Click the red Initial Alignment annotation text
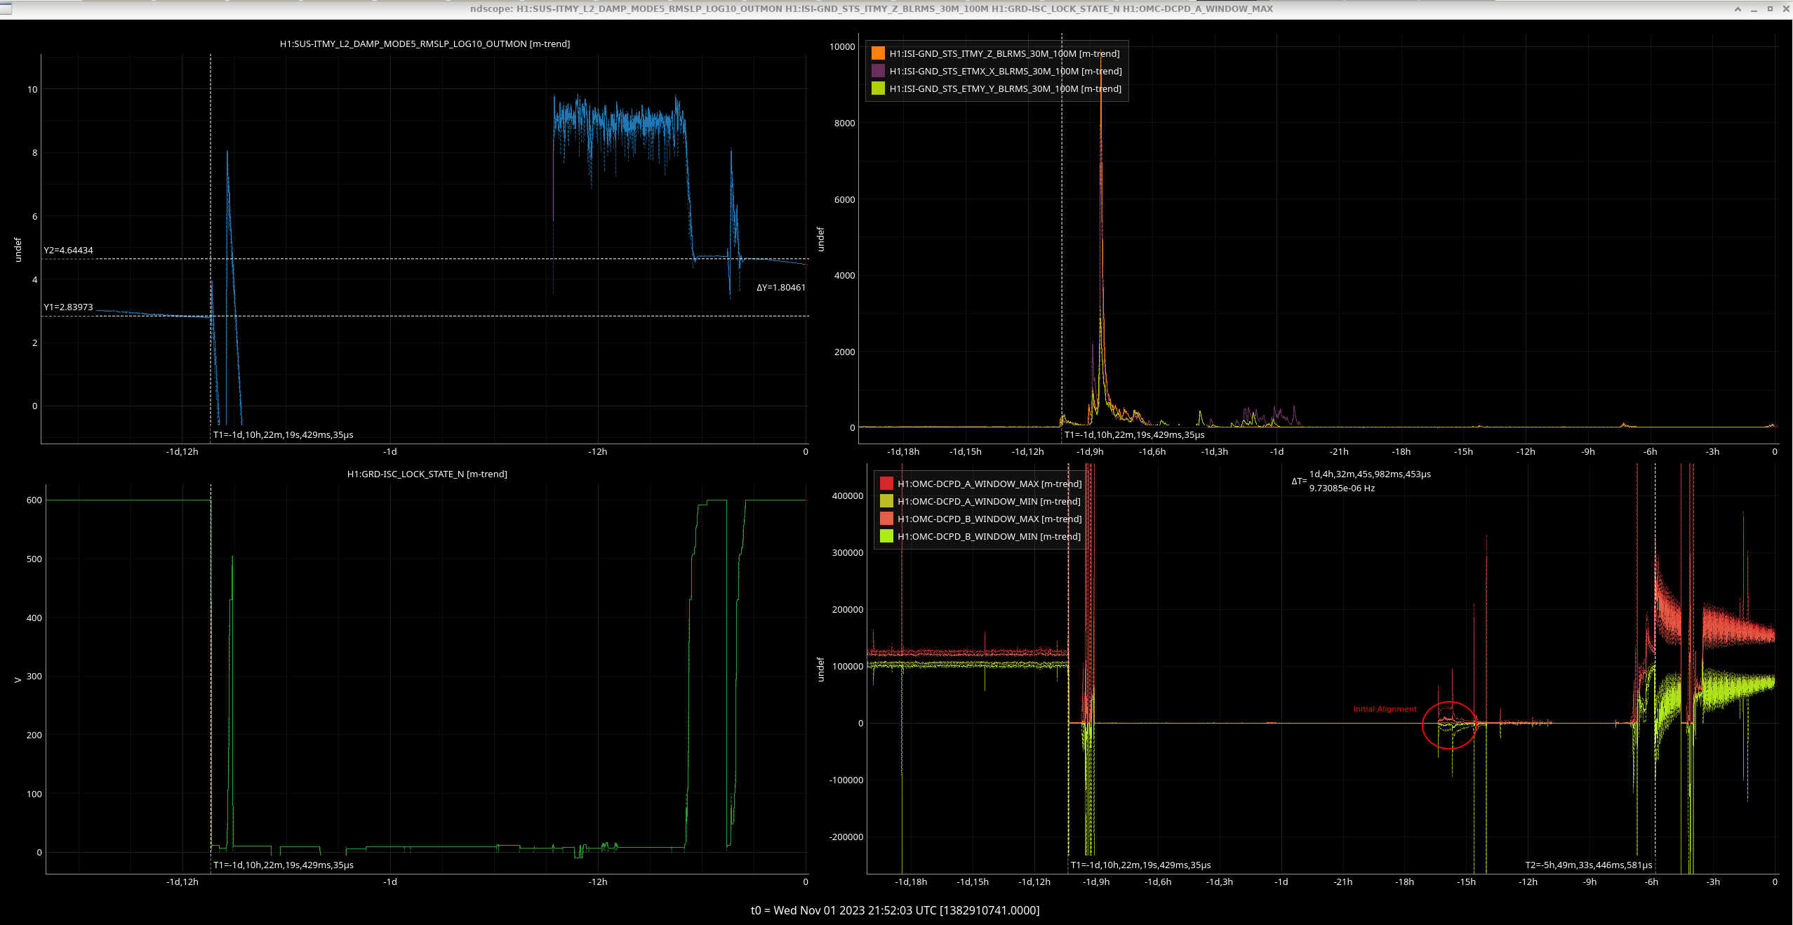The image size is (1793, 925). coord(1385,709)
